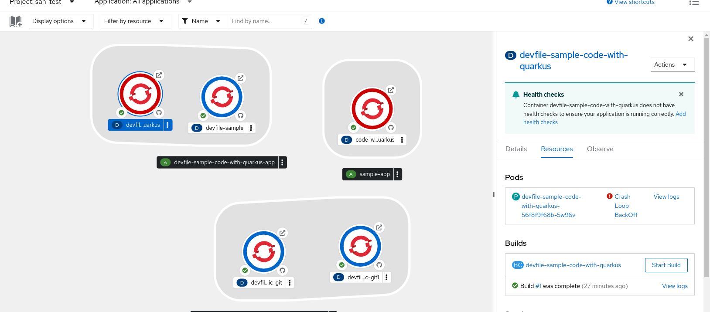Close the side panel
Viewport: 710px width, 312px height.
click(691, 39)
